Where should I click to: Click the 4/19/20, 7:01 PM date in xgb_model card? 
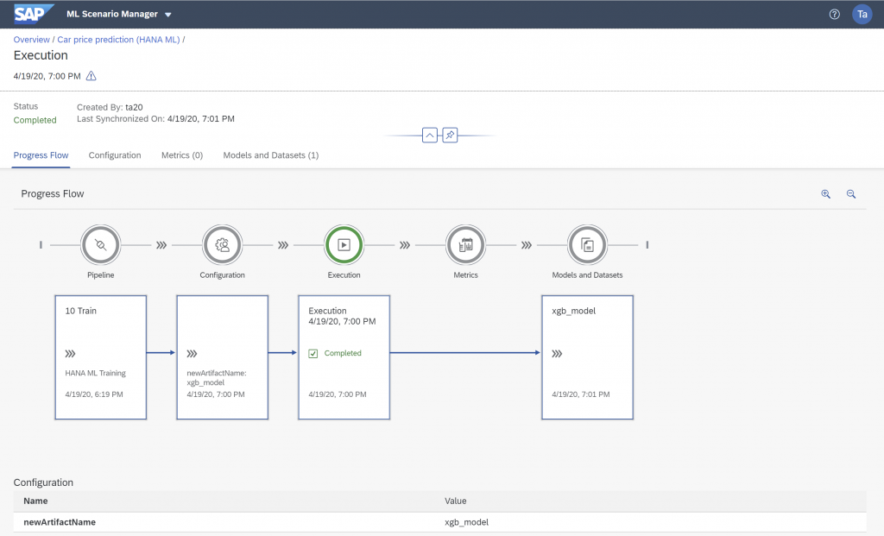[581, 394]
